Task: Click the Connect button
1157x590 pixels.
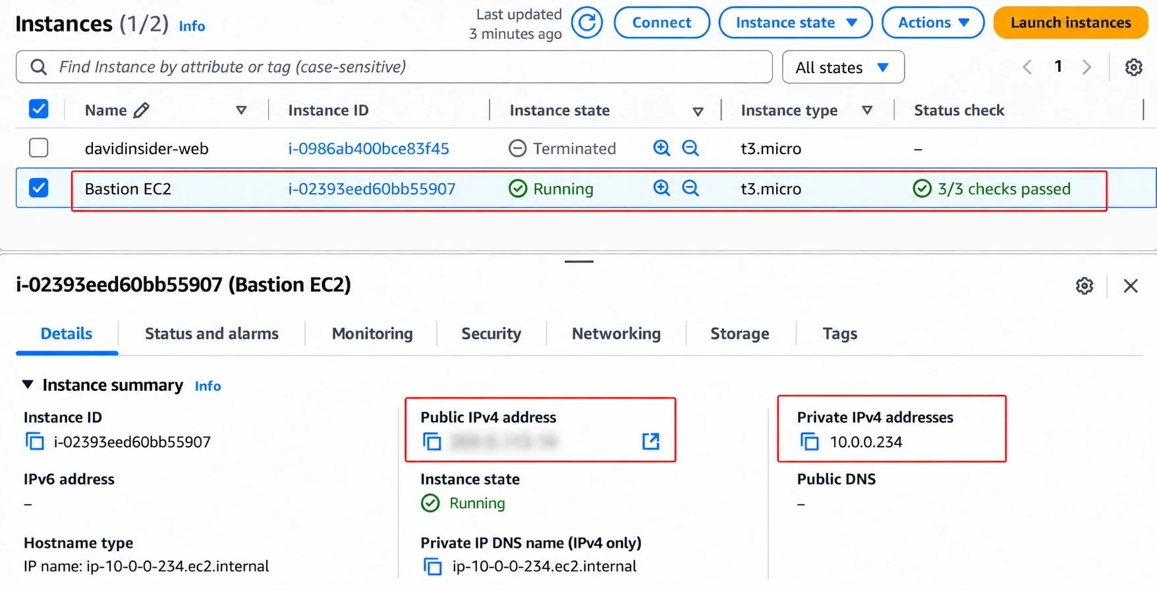Action: (x=662, y=23)
